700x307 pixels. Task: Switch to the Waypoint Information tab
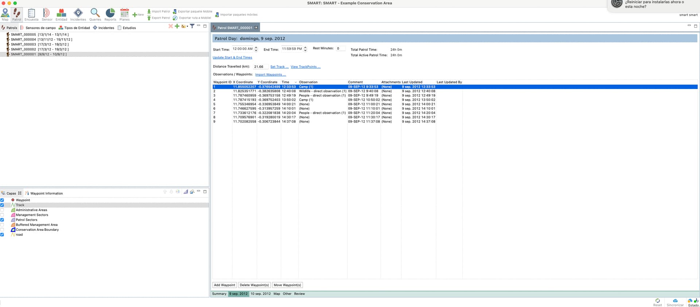[46, 193]
